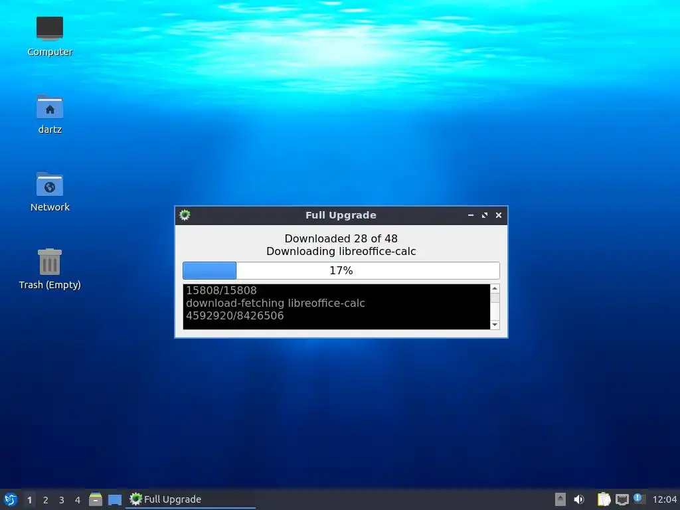This screenshot has width=680, height=510.
Task: Click the removable media eject tray icon
Action: click(x=560, y=499)
